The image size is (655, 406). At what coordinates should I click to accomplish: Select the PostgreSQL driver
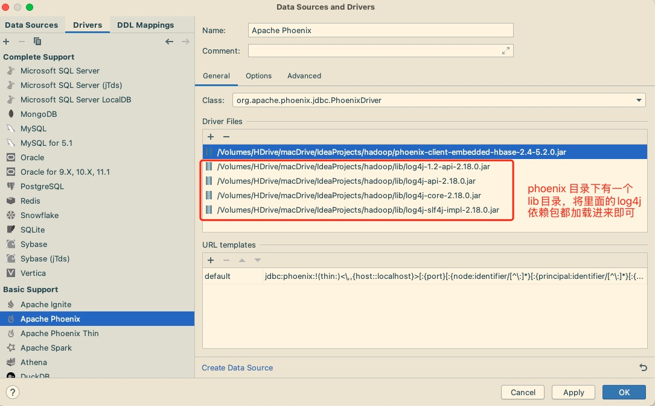(x=97, y=186)
